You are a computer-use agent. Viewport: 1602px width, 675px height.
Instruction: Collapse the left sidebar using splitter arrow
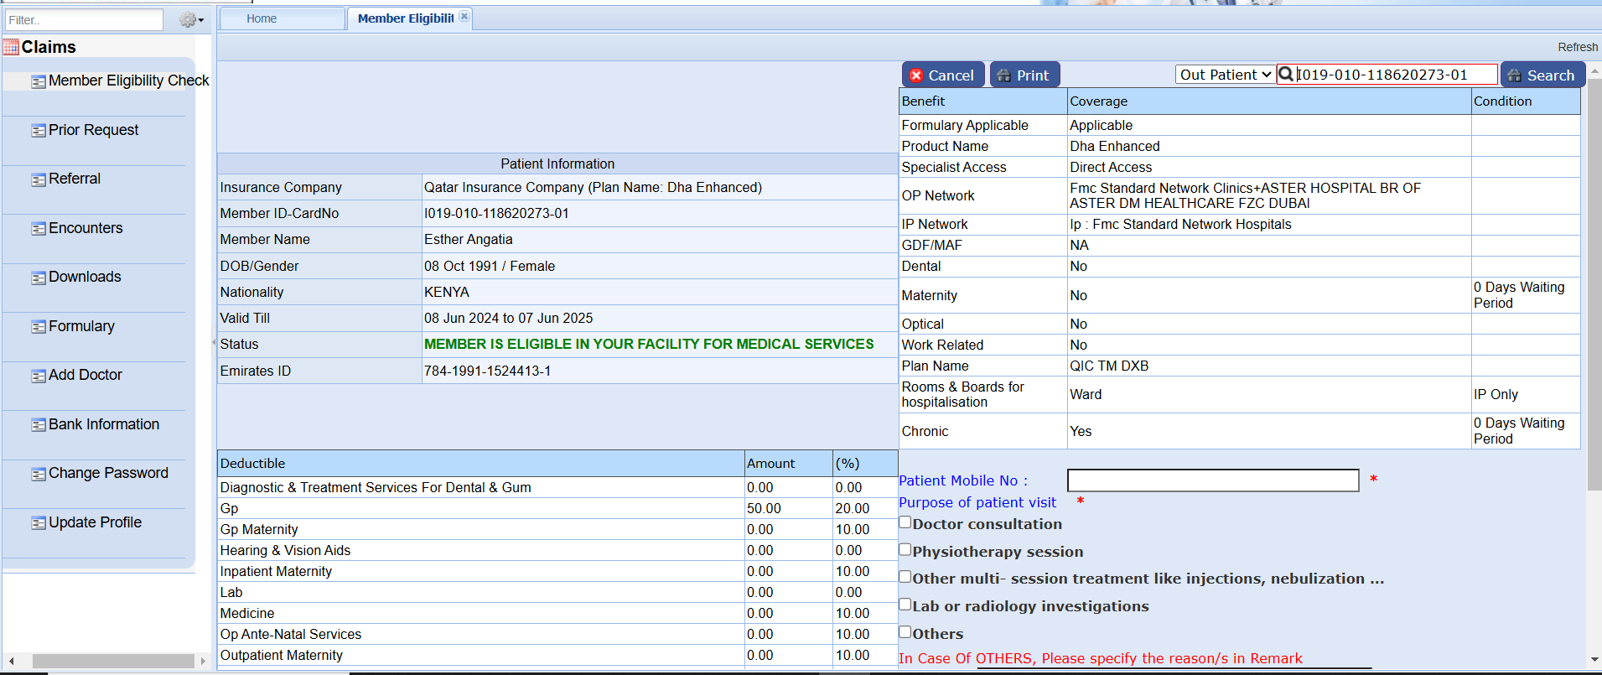click(214, 342)
